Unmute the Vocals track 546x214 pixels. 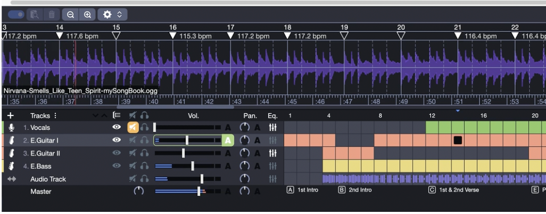point(133,128)
